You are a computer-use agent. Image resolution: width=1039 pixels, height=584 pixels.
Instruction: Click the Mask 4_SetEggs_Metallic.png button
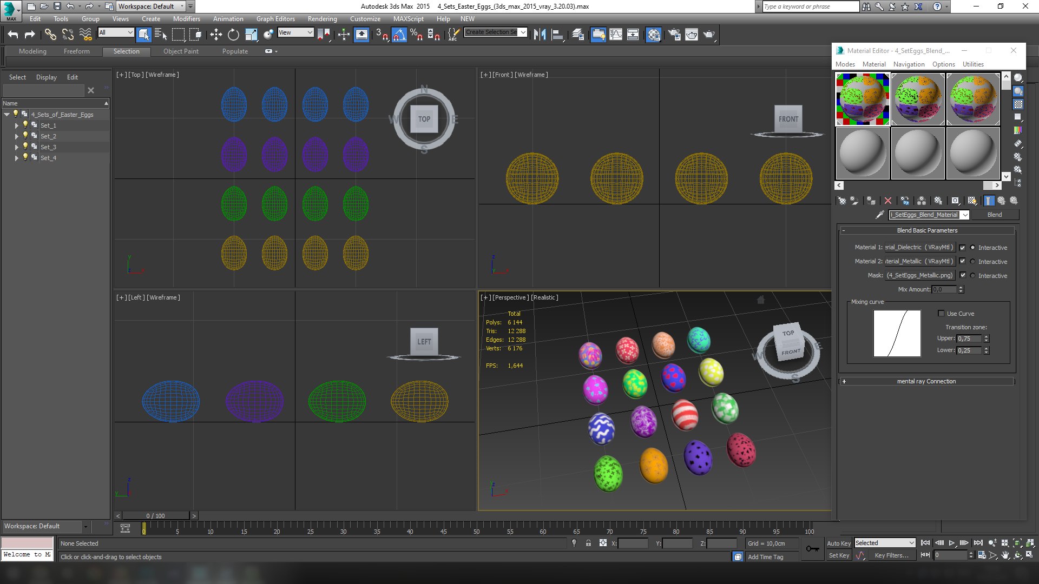pyautogui.click(x=920, y=275)
